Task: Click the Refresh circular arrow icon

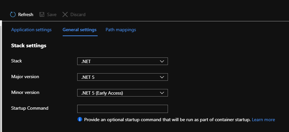Action: tap(13, 14)
